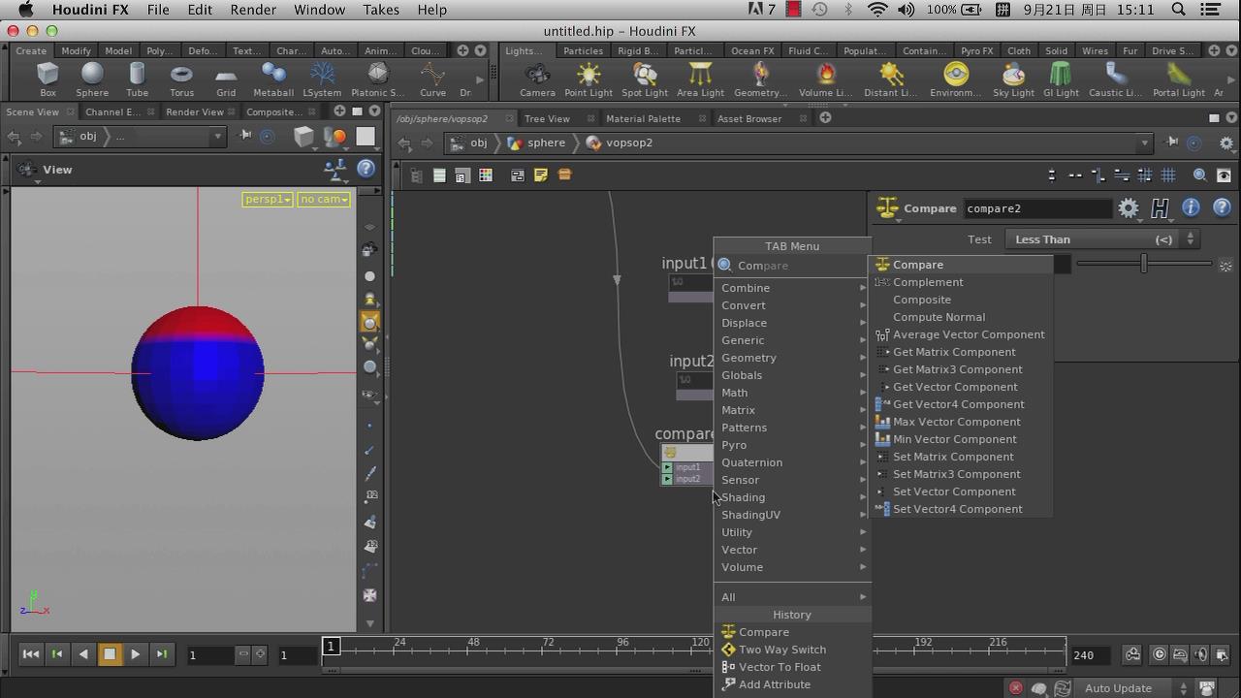Viewport: 1241px width, 698px height.
Task: Add a GI Light
Action: 1061,79
